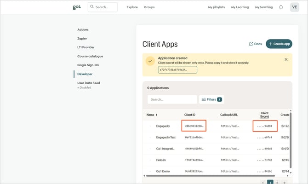This screenshot has height=184, width=308.
Task: Open Docs external link
Action: tap(255, 44)
